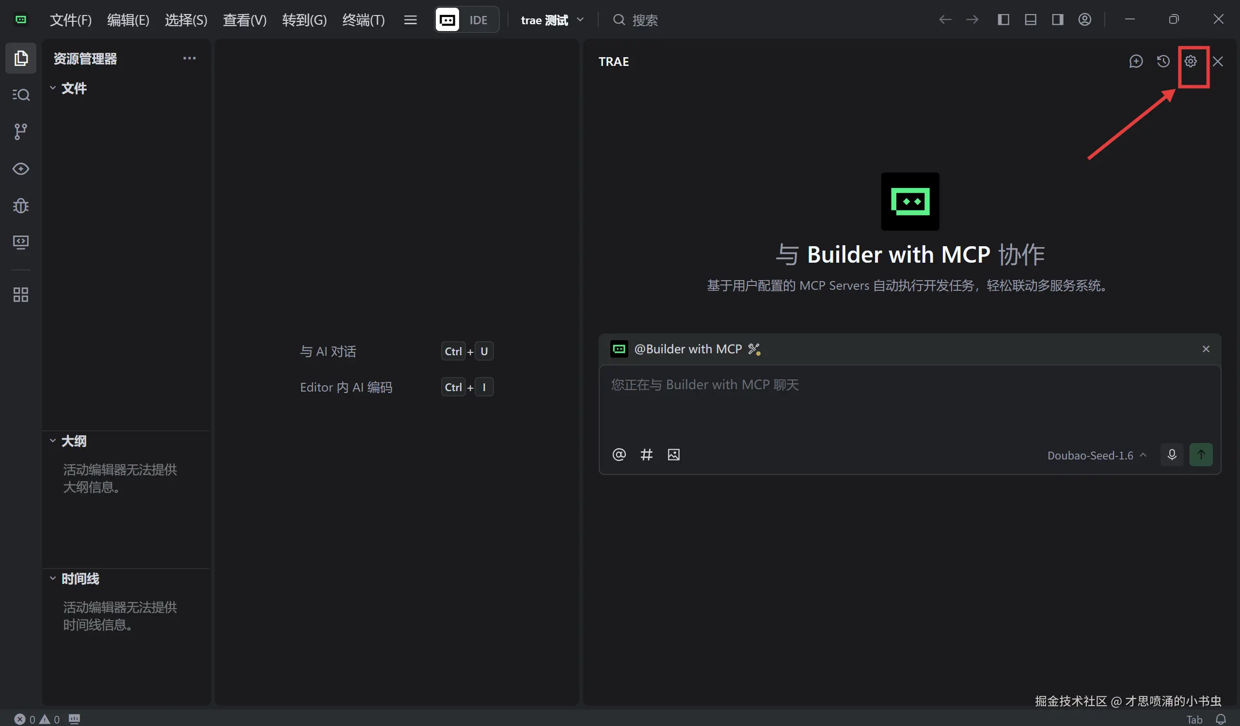Open the trae 测试 project dropdown

click(x=552, y=20)
